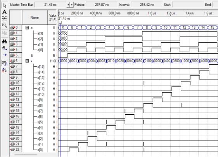Click bus x segment with value 0100
This screenshot has width=218, height=157.
pyautogui.click(x=148, y=61)
